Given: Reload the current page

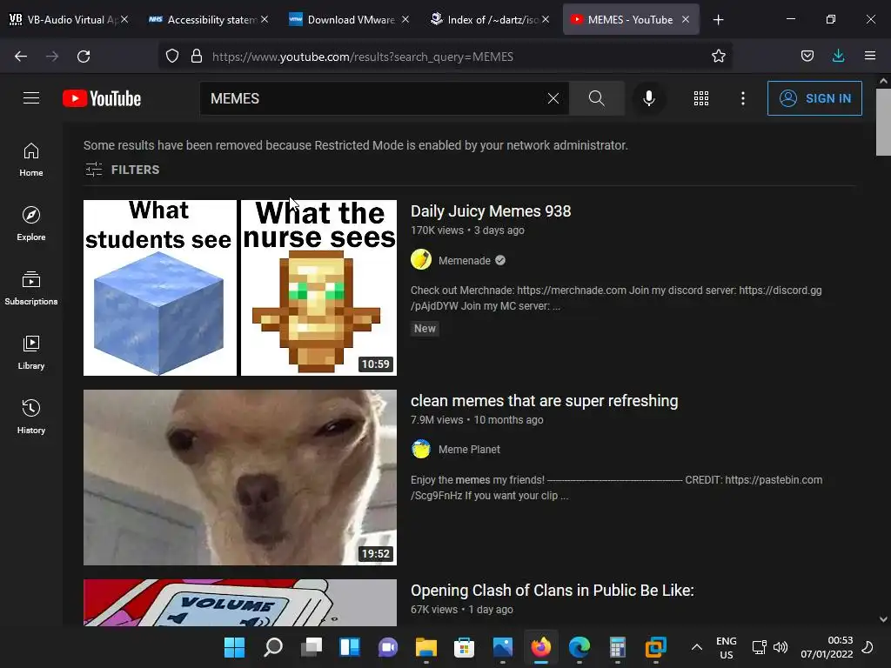Looking at the screenshot, I should (84, 57).
